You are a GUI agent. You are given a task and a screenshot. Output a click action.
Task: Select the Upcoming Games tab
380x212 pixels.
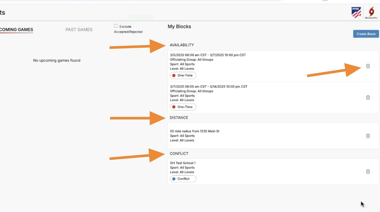[16, 30]
